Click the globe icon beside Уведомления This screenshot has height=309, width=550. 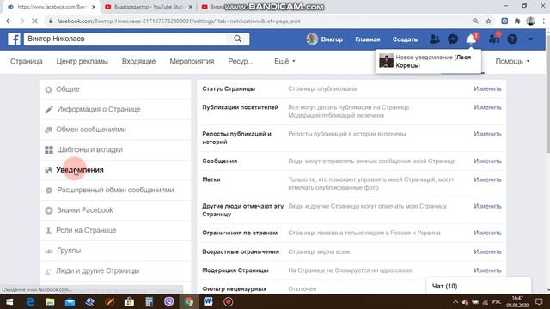click(x=48, y=170)
